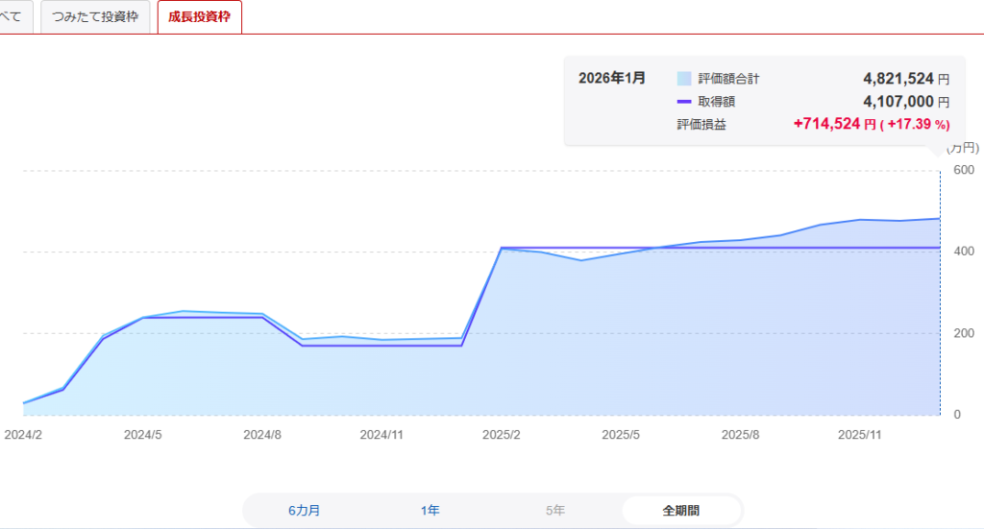Click the purple 取得額 legend line marker
Image resolution: width=984 pixels, height=529 pixels.
click(x=684, y=102)
